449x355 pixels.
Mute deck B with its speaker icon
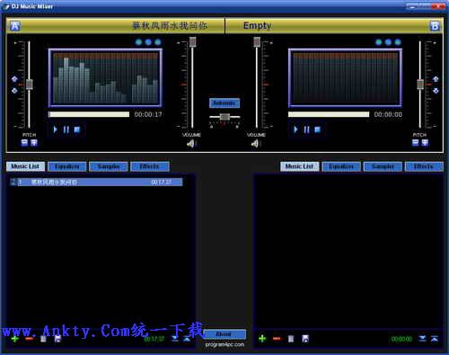coord(255,144)
